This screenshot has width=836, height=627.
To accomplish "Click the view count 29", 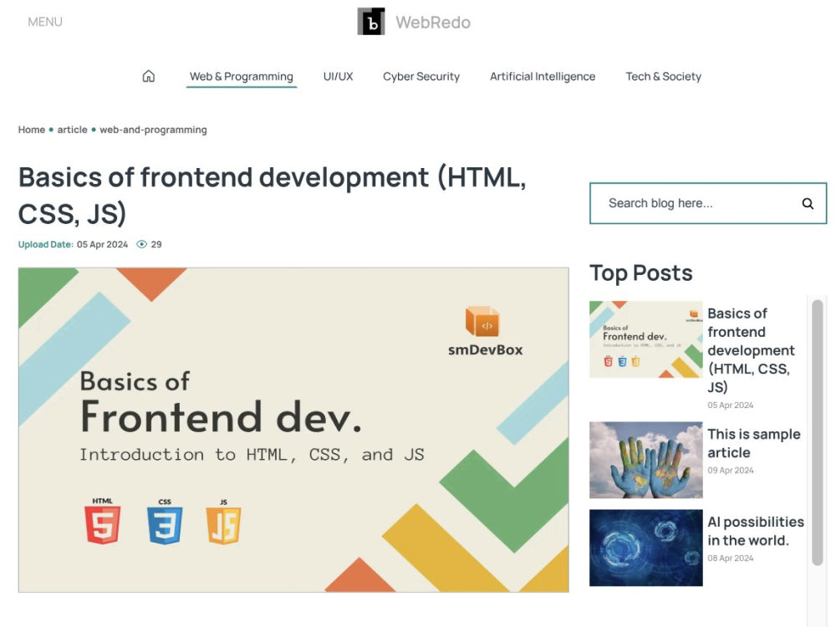I will click(156, 244).
